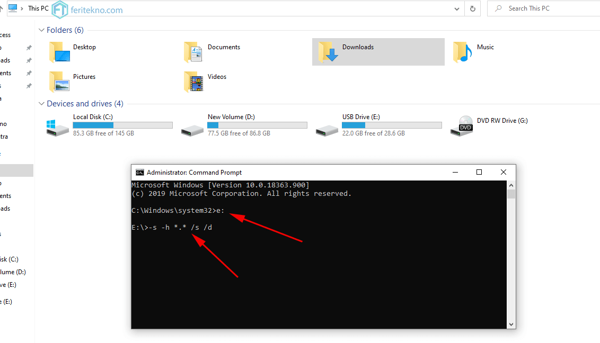The width and height of the screenshot is (600, 343).
Task: Open the Desktop folder icon
Action: point(59,52)
